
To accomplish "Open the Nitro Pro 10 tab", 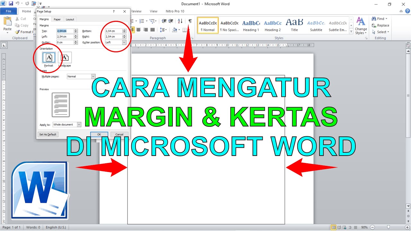I will tap(175, 11).
